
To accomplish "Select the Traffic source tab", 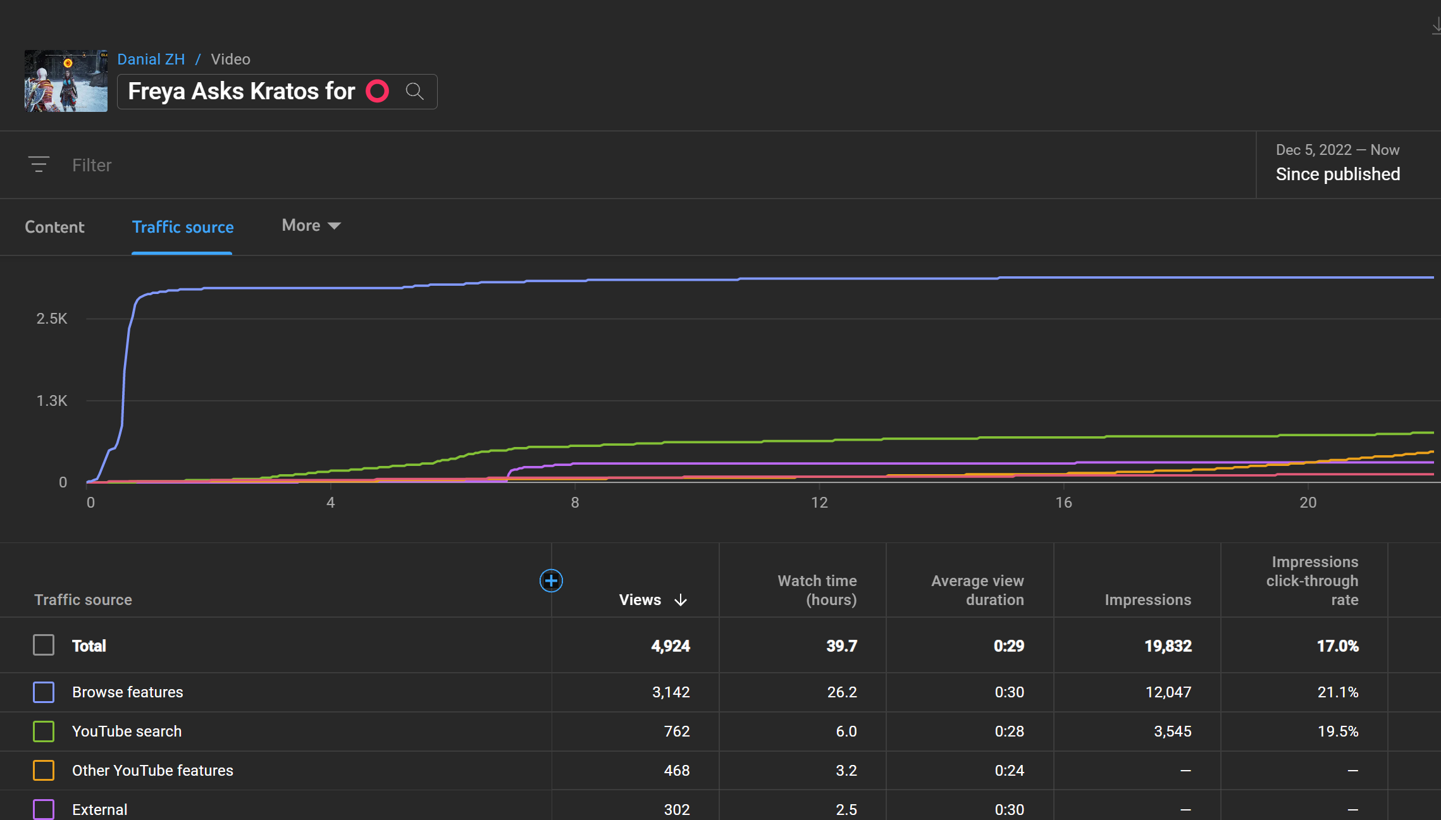I will (182, 227).
